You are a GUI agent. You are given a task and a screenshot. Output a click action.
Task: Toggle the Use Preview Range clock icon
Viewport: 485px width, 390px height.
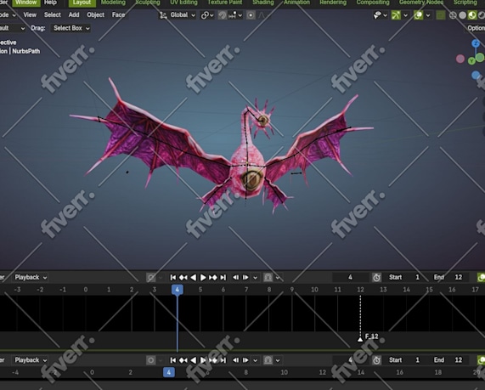376,277
